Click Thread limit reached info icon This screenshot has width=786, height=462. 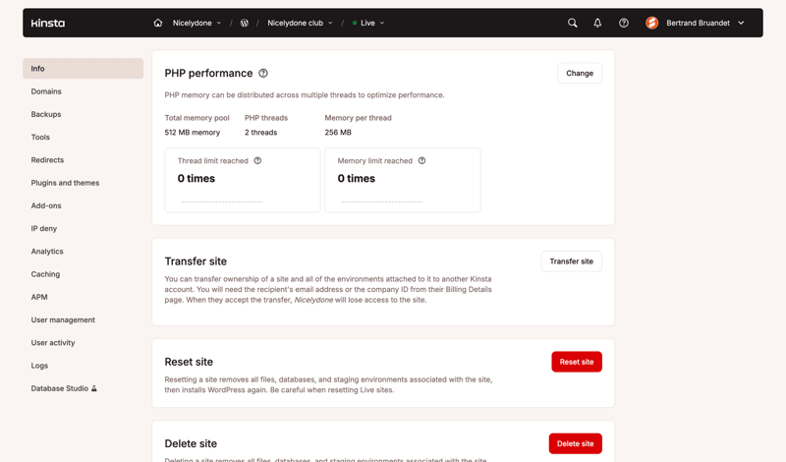[x=257, y=160]
